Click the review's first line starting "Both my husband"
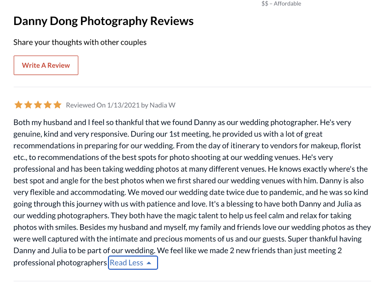Screen dimensions: 377x284 [182, 123]
